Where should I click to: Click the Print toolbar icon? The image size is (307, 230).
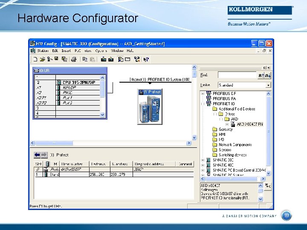tap(74, 59)
